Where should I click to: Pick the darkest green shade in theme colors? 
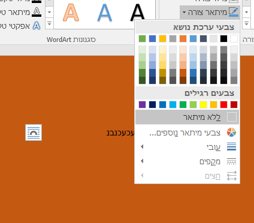pyautogui.click(x=142, y=80)
